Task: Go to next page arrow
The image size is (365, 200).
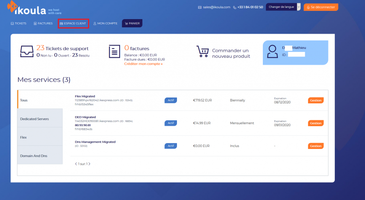Action: pyautogui.click(x=89, y=164)
